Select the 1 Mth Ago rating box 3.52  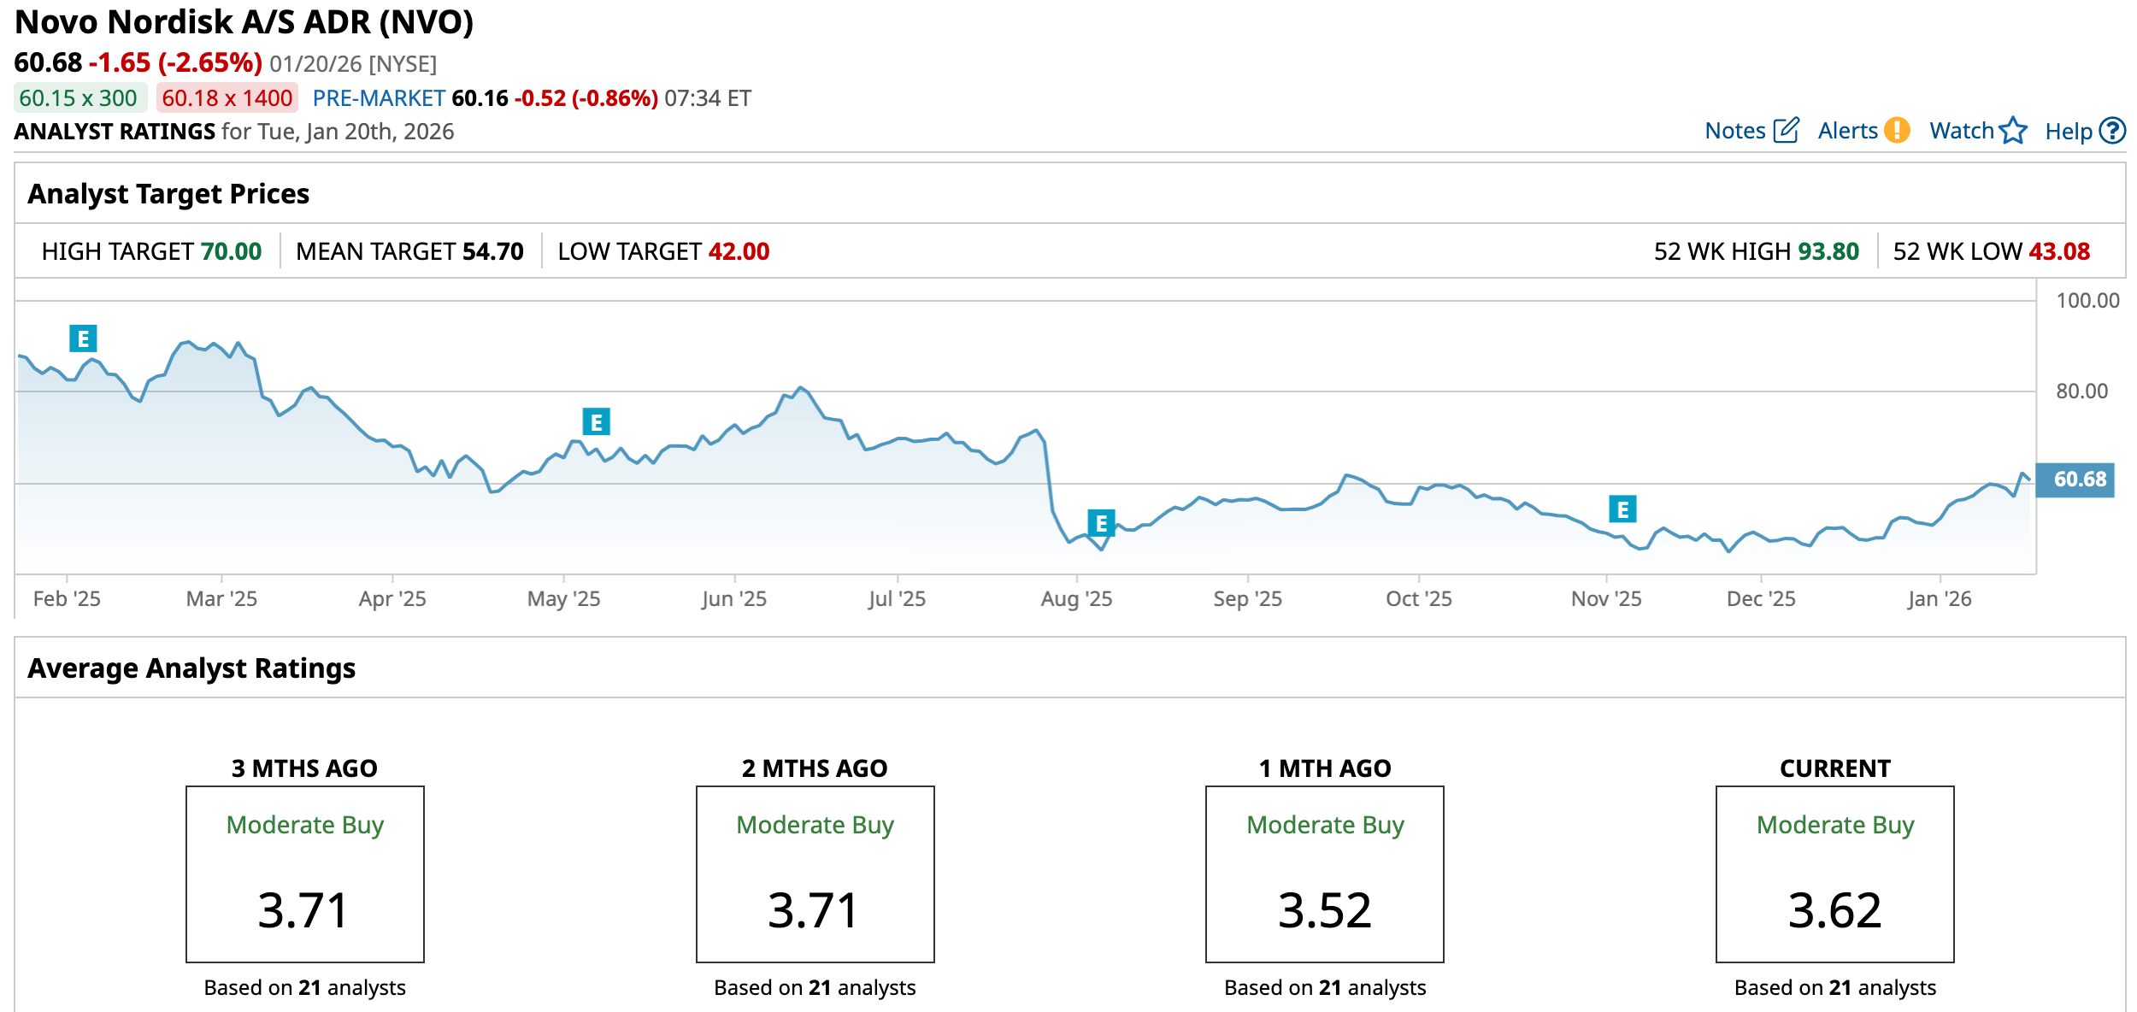(x=1324, y=874)
